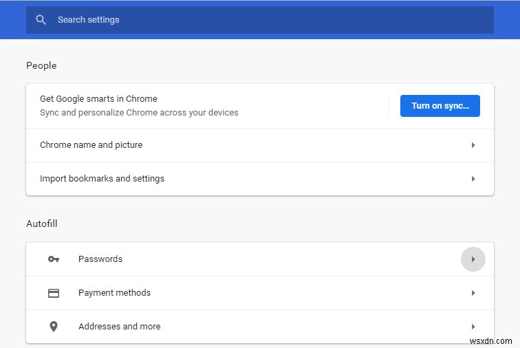520x348 pixels.
Task: Focus the Search settings field
Action: pyautogui.click(x=261, y=20)
